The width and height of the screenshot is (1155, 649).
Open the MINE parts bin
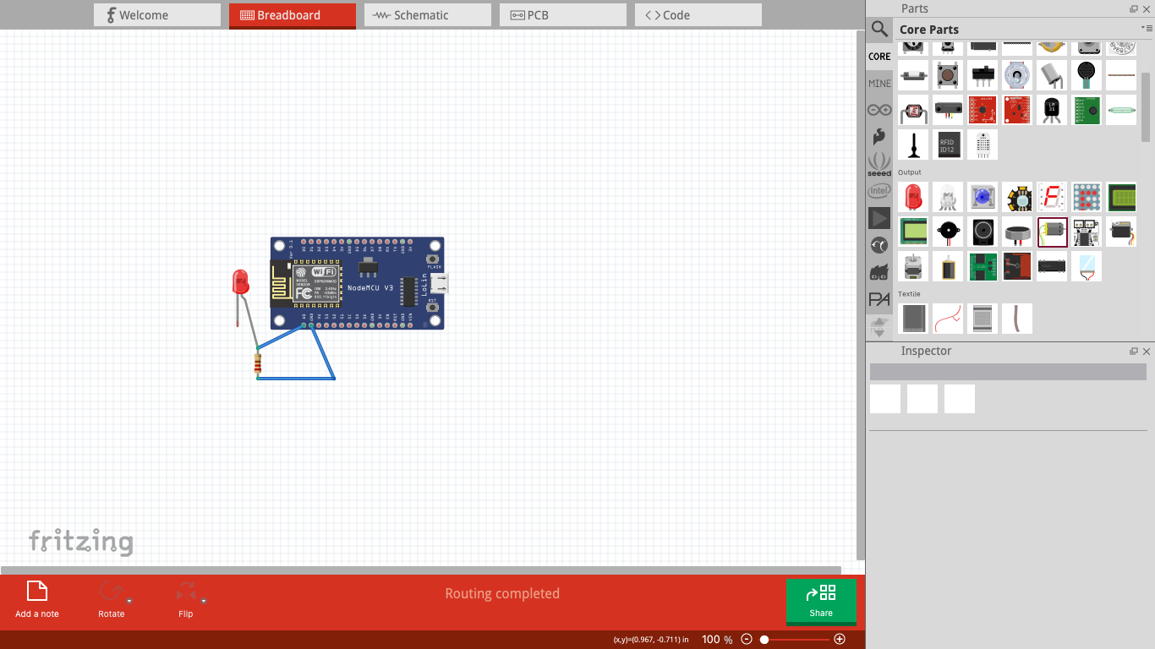point(879,83)
